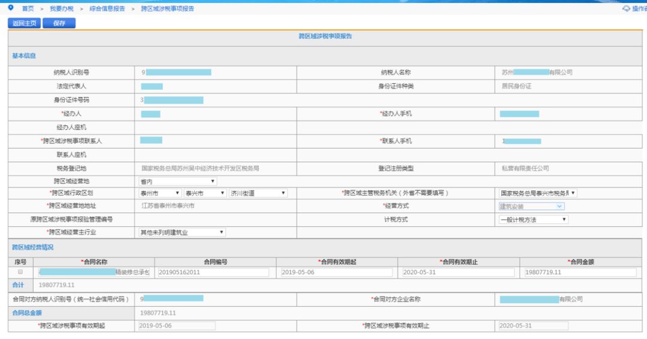Image resolution: width=647 pixels, height=339 pixels.
Task: Click the 返回主页 button
Action: (x=25, y=23)
